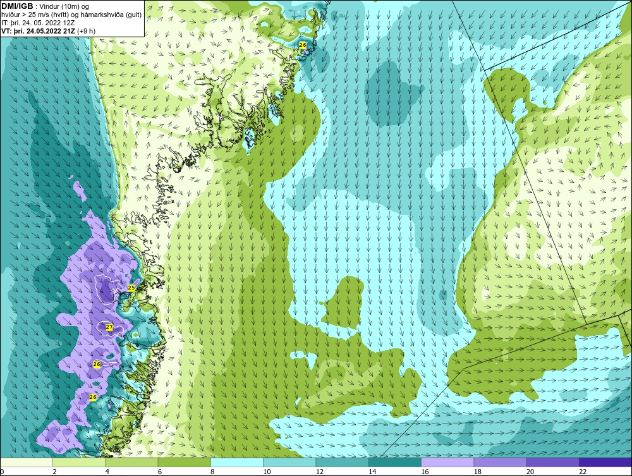The height and width of the screenshot is (476, 632).
Task: Click the scale value 2
Action: (x=54, y=472)
